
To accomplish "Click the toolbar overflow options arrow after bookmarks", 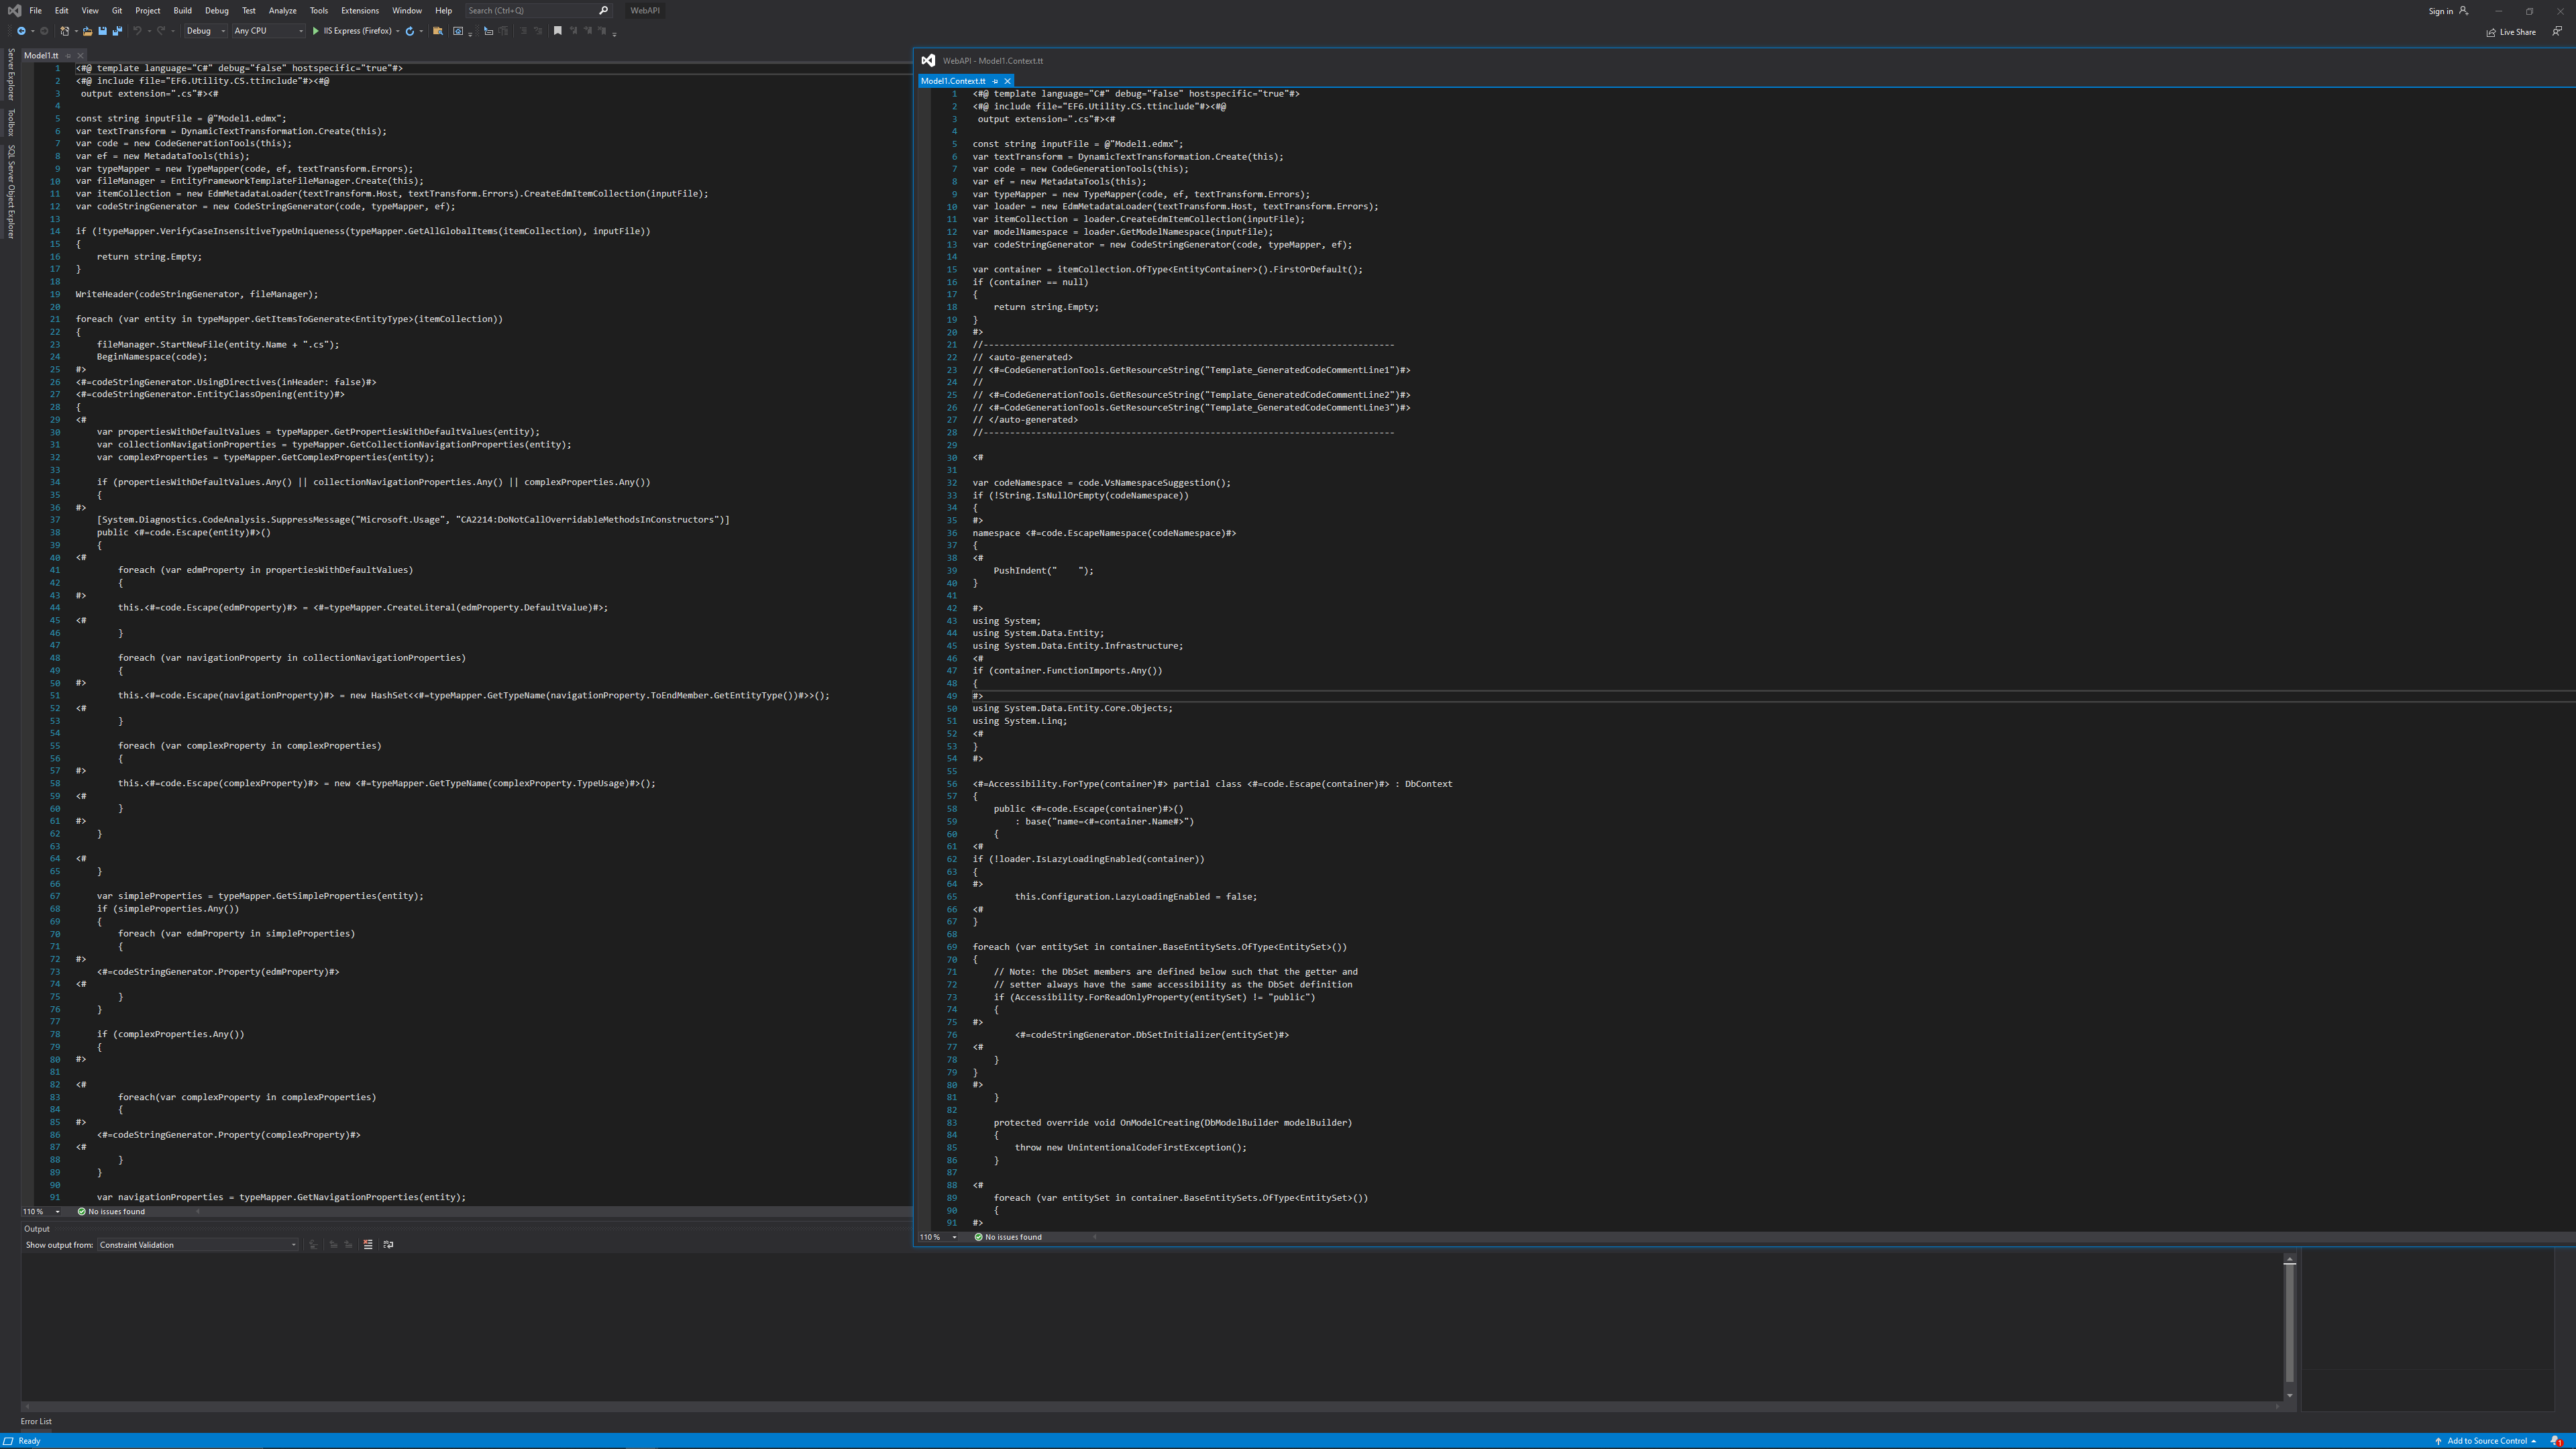I will pyautogui.click(x=614, y=34).
